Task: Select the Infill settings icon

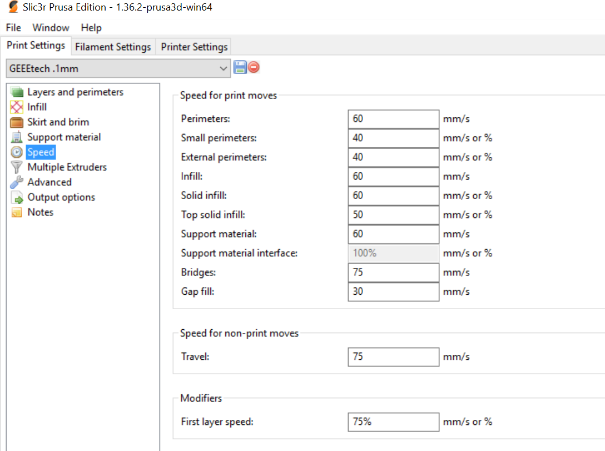Action: (17, 107)
